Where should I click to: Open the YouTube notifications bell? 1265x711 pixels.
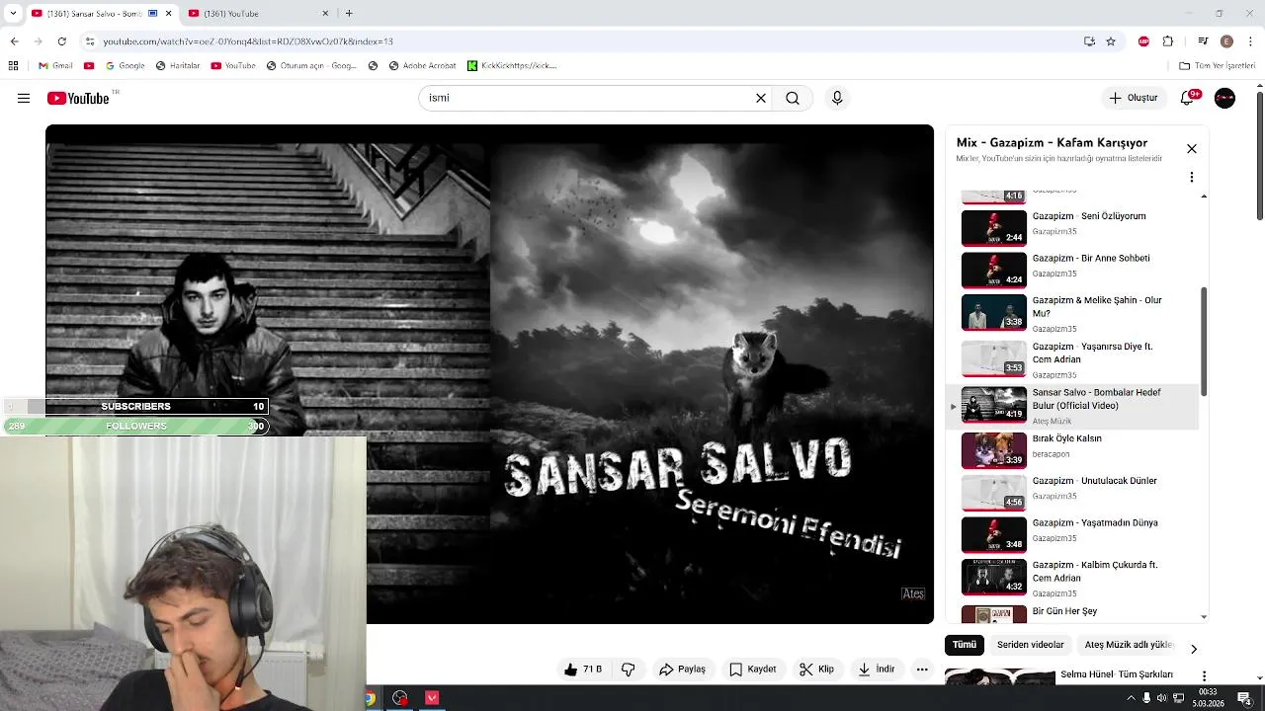click(1189, 98)
